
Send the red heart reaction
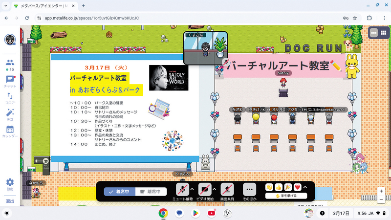297,187
